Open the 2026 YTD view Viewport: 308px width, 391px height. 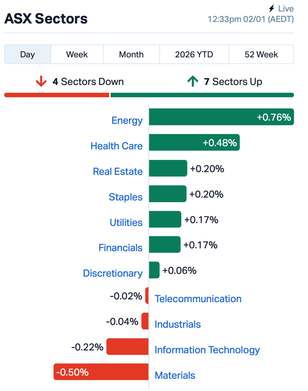pos(194,54)
